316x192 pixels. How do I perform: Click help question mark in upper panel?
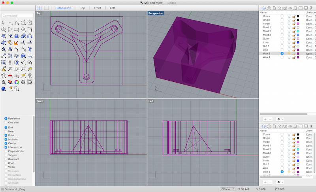pyautogui.click(x=311, y=8)
